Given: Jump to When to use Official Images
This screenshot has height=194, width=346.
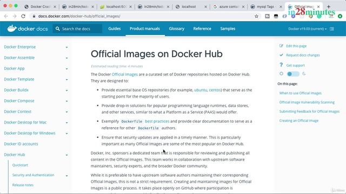Looking at the screenshot, I should pos(301,93).
